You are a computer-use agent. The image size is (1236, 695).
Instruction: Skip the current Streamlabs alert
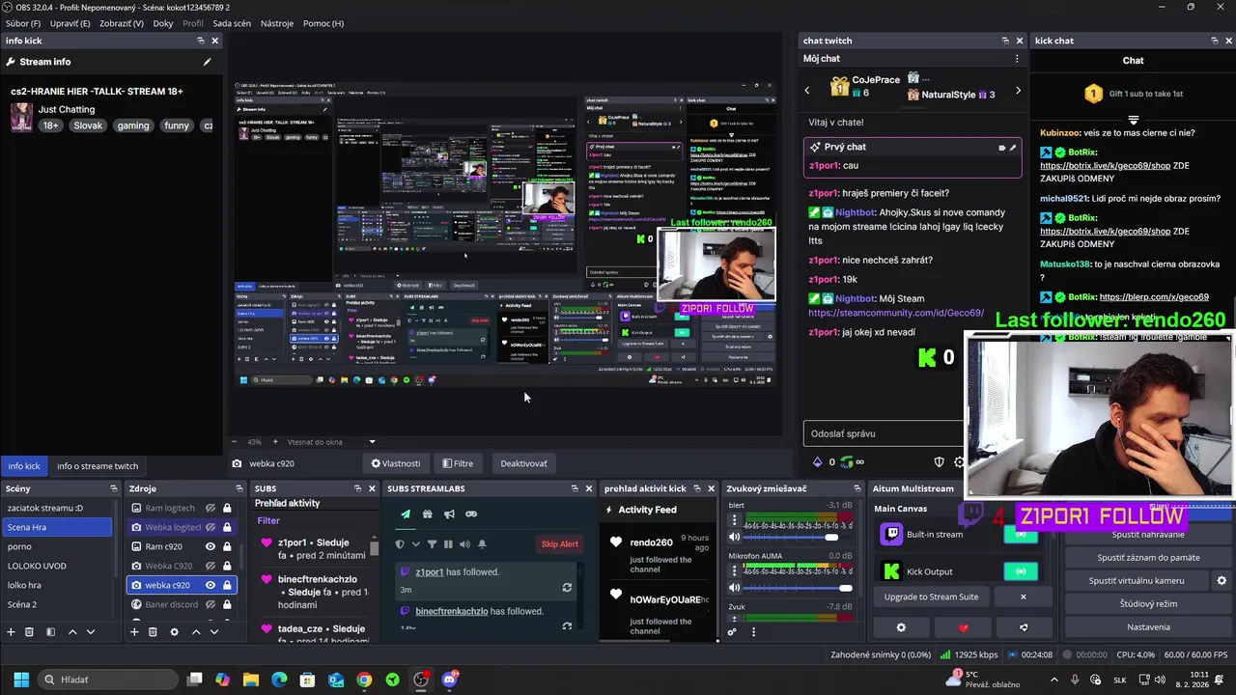(559, 544)
